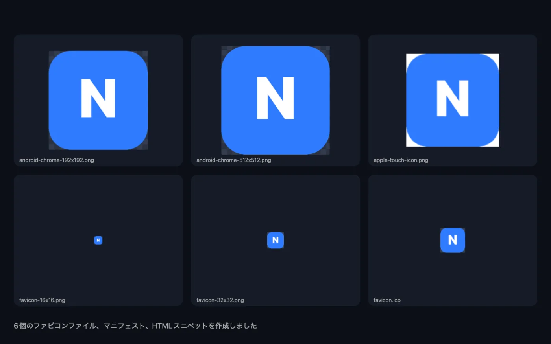Open the favicon.ico icon image

click(453, 240)
